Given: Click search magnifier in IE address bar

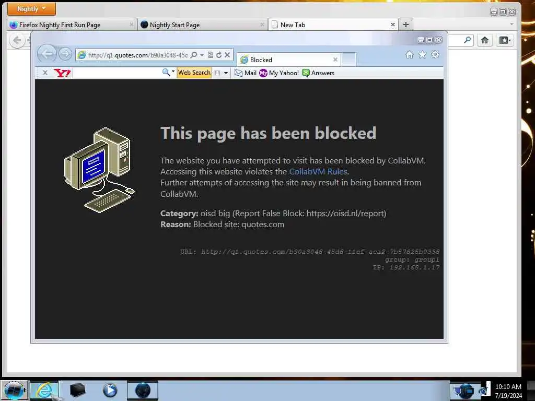Looking at the screenshot, I should (x=194, y=55).
